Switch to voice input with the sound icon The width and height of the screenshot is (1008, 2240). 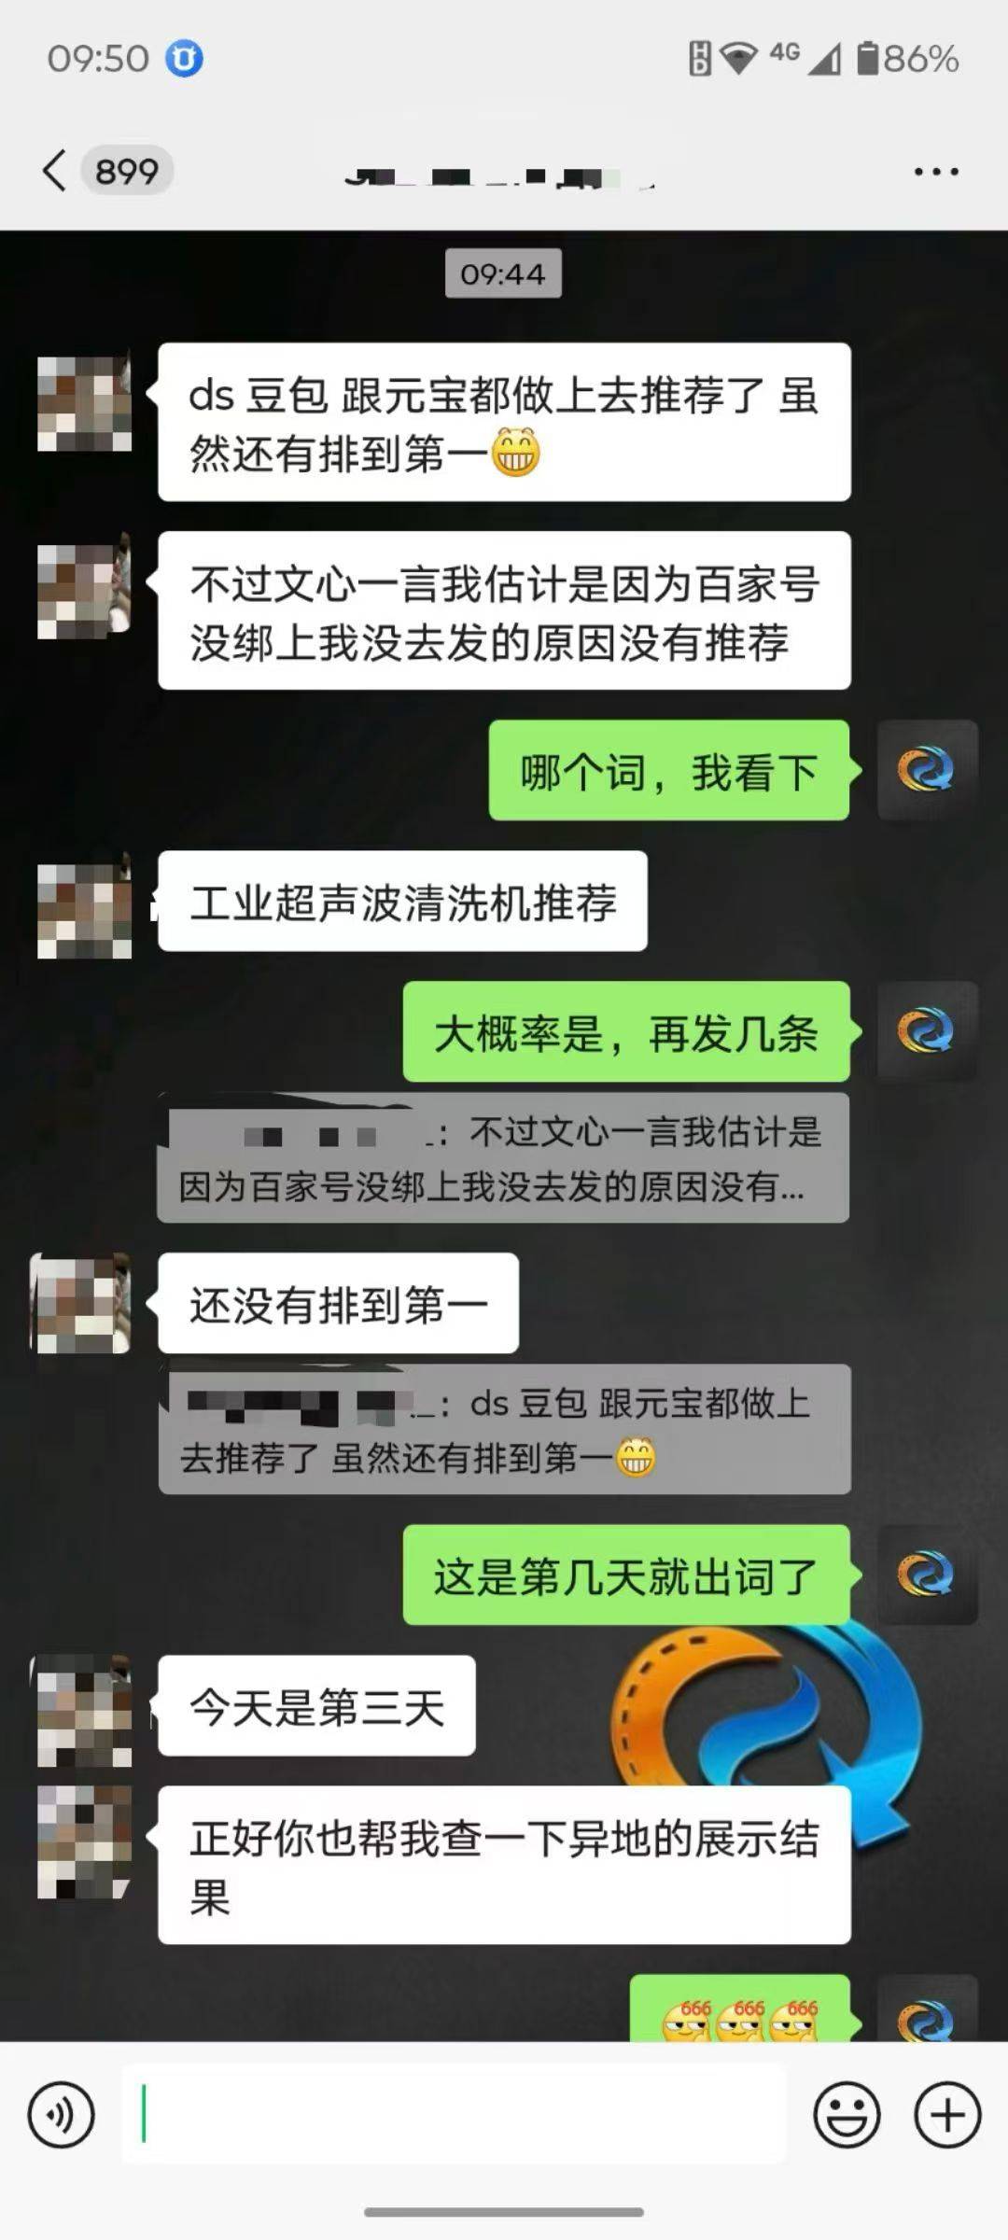click(x=61, y=2114)
